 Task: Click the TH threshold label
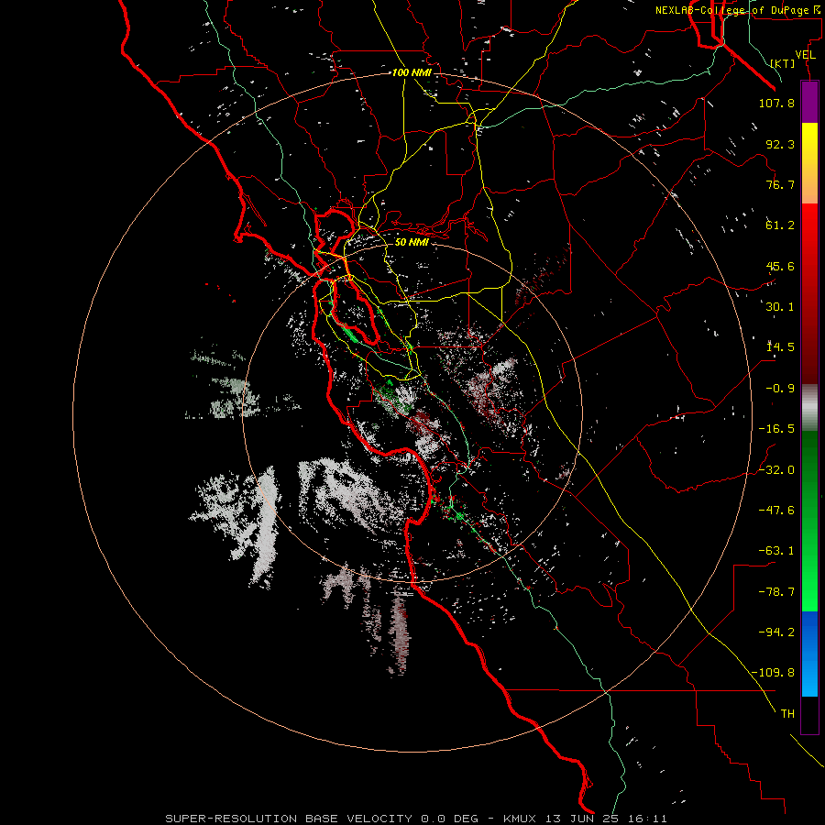pyautogui.click(x=787, y=714)
